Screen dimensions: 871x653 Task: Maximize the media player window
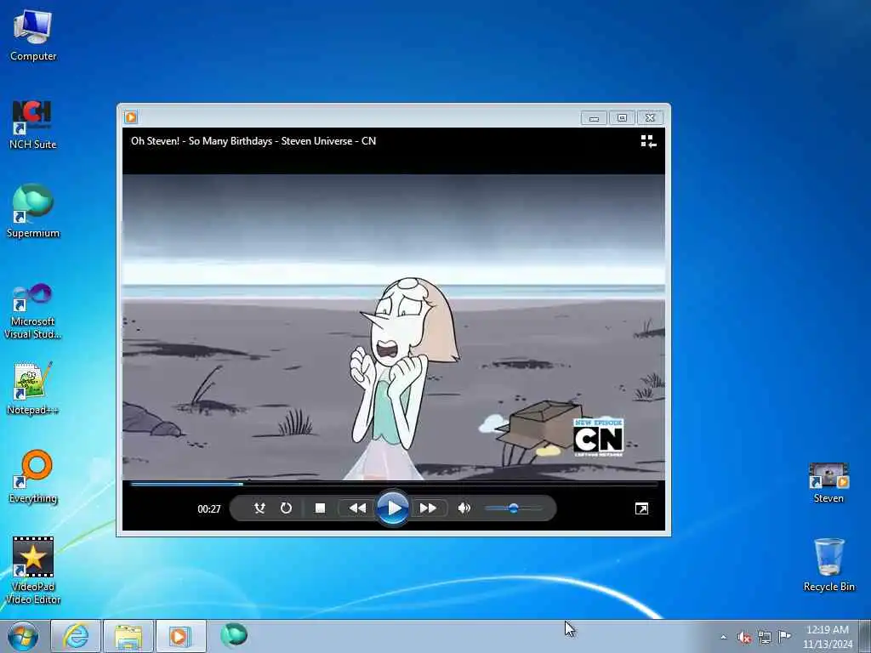tap(622, 117)
